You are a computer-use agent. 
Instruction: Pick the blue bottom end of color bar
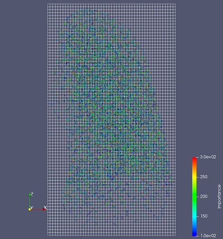[x=194, y=234]
